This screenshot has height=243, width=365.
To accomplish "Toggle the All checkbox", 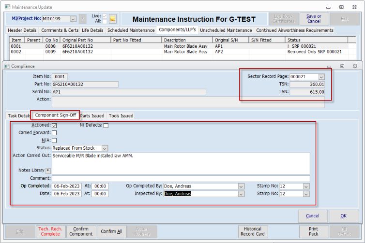I will [x=105, y=21].
